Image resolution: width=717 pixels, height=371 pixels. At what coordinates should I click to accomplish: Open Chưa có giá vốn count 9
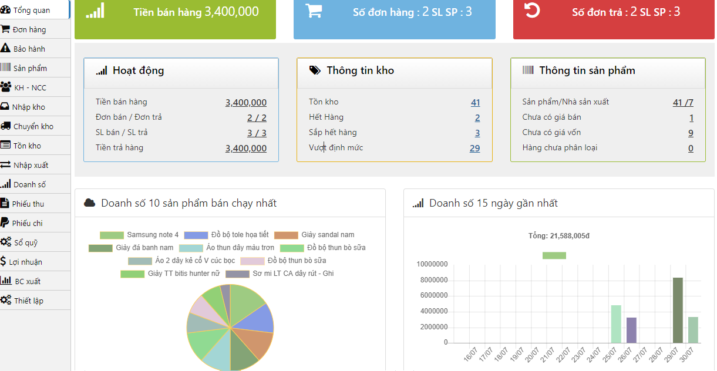(691, 133)
